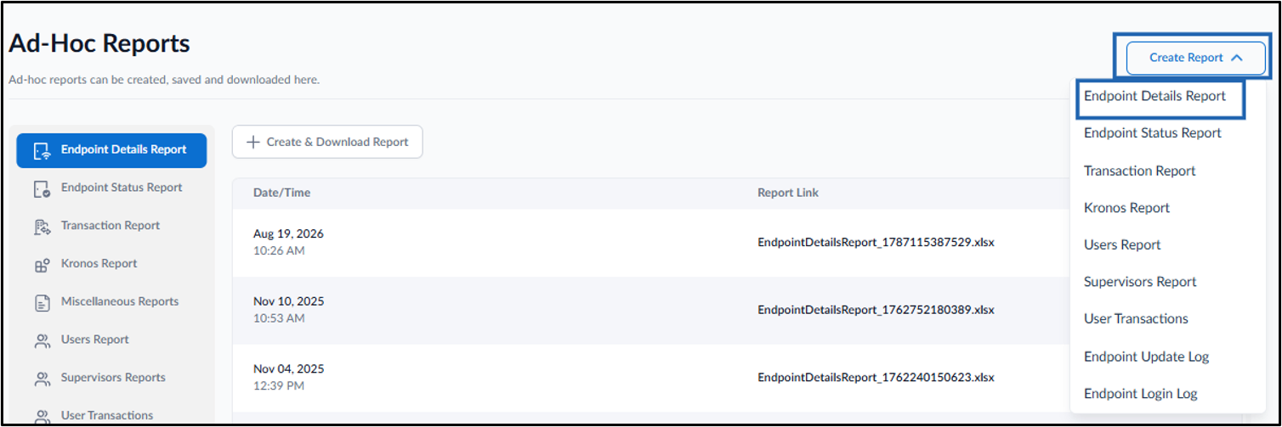This screenshot has height=427, width=1282.
Task: Pick Supervisors Report from dropdown menu
Action: [1140, 282]
